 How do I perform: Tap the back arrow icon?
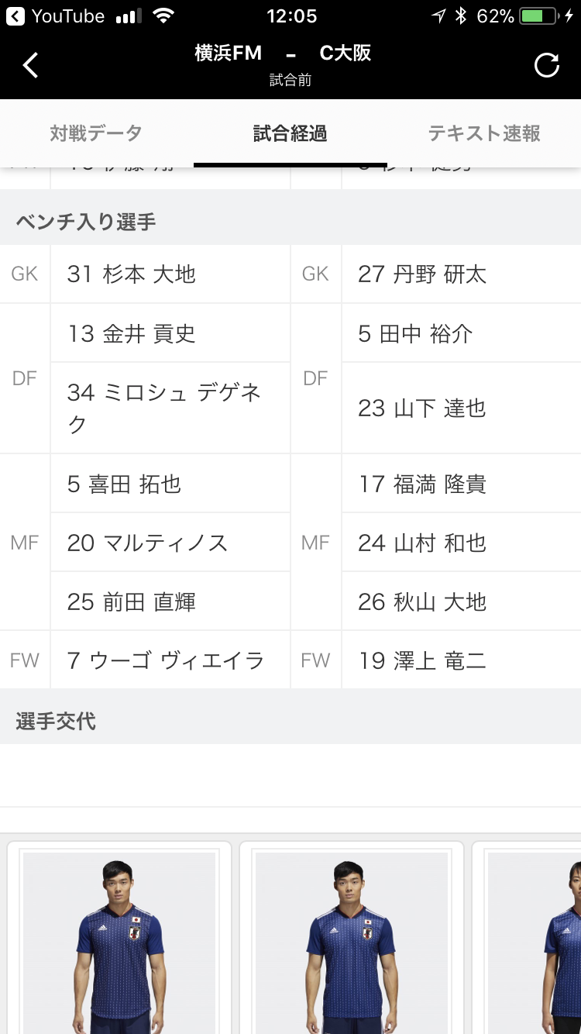click(x=31, y=65)
